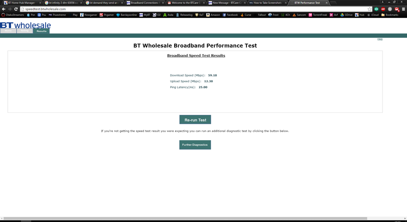407x222 pixels.
Task: Open the FAQ link
Action: click(x=380, y=39)
